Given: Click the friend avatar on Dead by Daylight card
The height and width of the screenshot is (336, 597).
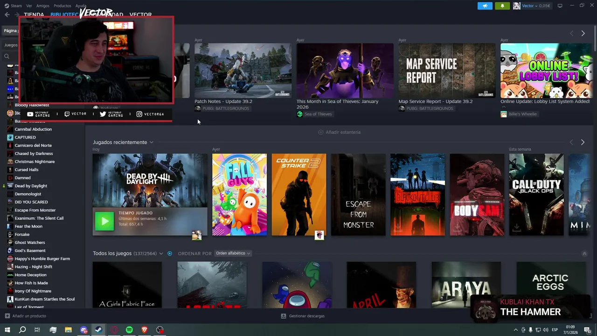Looking at the screenshot, I should point(197,235).
